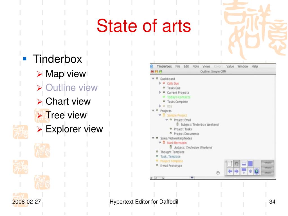Select the Today's Contacts note
Viewport: 288px width, 216px height.
coord(179,97)
